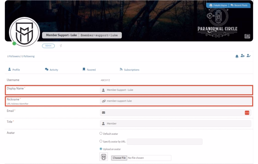Select the Default avatar radio button
Image resolution: width=258 pixels, height=164 pixels.
point(101,133)
